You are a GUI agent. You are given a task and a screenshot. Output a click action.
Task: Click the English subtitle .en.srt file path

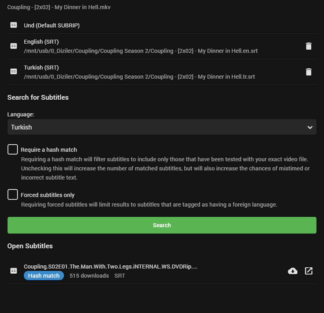[x=141, y=51]
